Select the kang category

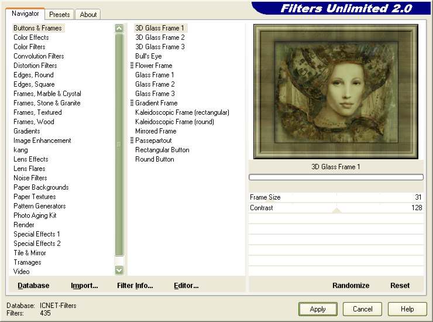tap(20, 150)
